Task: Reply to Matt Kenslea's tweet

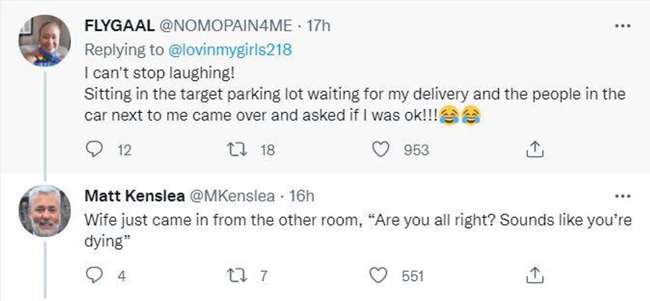Action: [96, 275]
